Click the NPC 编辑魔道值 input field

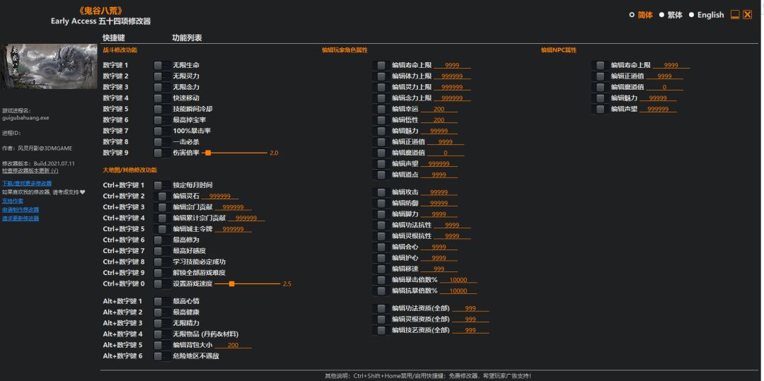(664, 88)
